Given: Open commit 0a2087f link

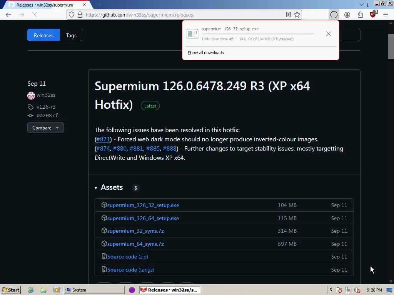Looking at the screenshot, I should click(x=47, y=115).
